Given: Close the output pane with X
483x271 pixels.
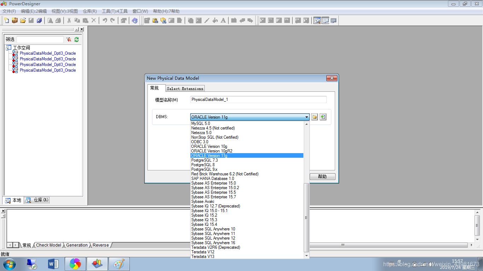Looking at the screenshot, I should point(3,211).
